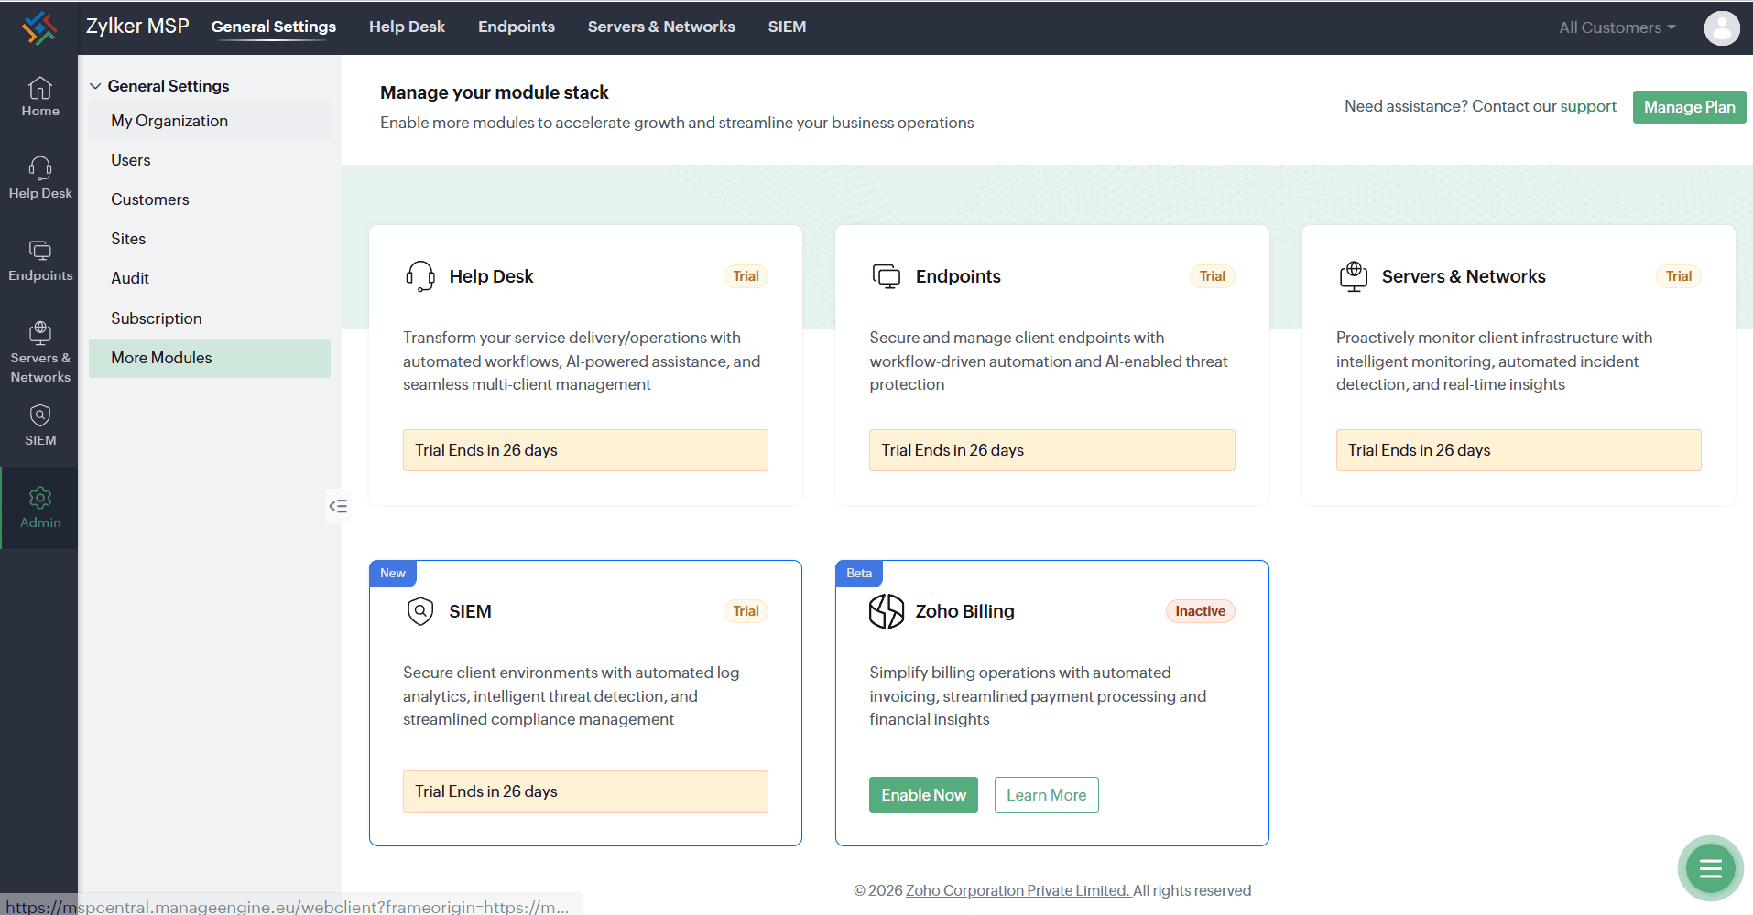
Task: Click the Zoho Billing card logo icon
Action: [887, 611]
